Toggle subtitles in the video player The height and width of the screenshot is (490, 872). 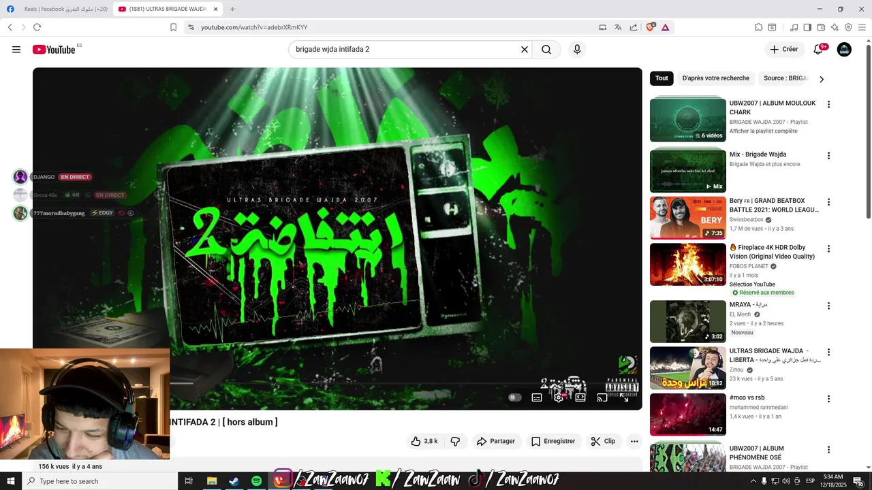coord(537,397)
